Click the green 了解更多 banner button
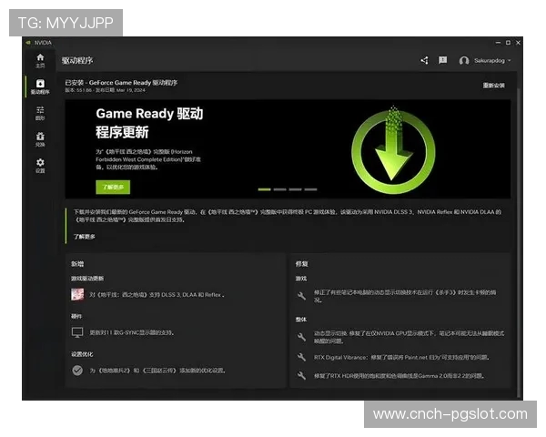 (114, 186)
